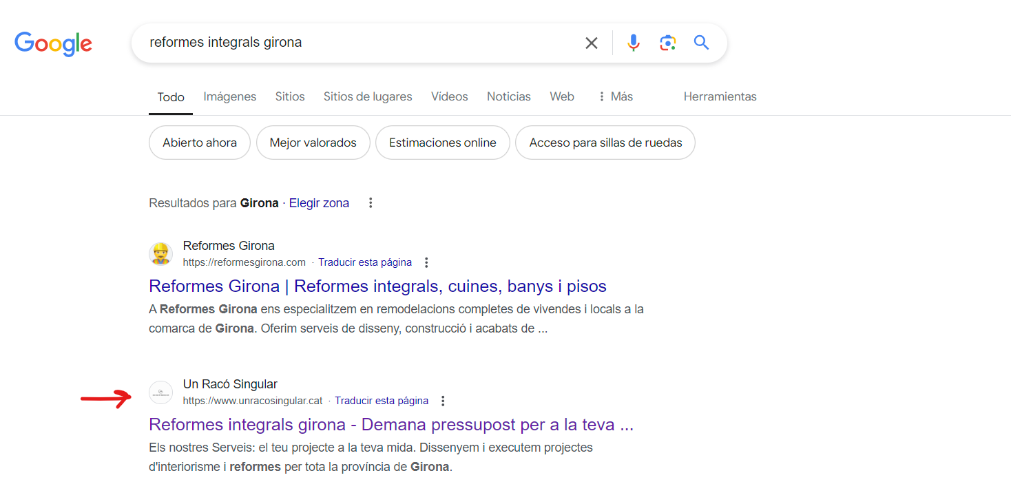Click the snippet starting 'A Reformes Girona ens especialitzem'
This screenshot has width=1011, height=504.
(x=396, y=319)
